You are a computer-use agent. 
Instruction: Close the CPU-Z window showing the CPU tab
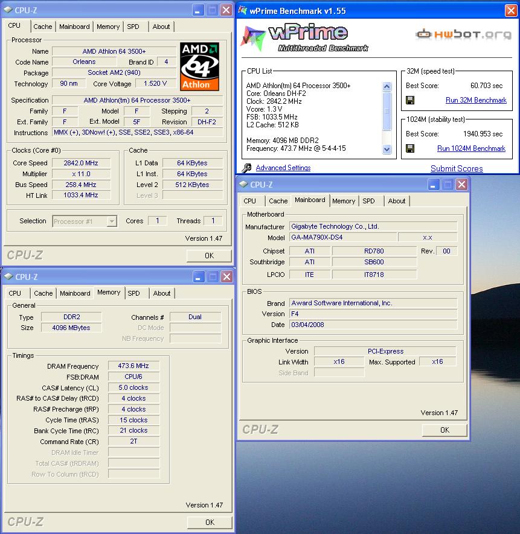coord(226,10)
